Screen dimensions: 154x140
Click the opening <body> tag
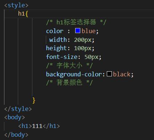[x=15, y=117]
